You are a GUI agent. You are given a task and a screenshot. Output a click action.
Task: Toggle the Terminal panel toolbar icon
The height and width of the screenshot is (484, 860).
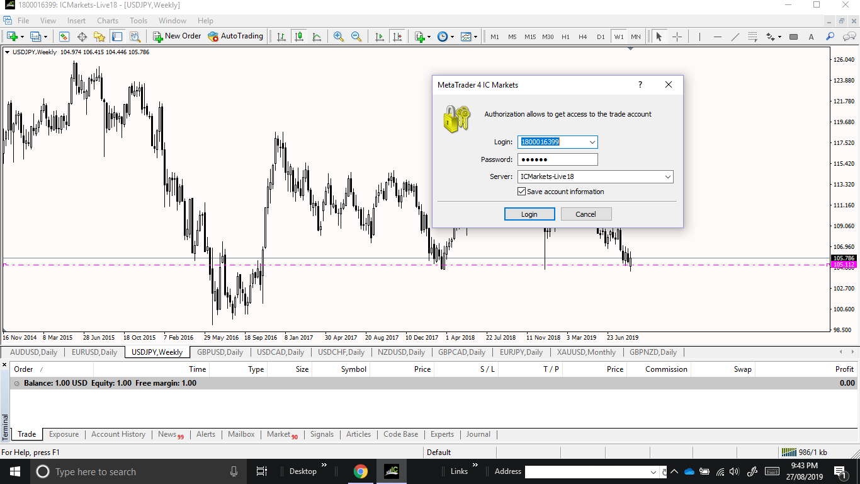coord(117,37)
